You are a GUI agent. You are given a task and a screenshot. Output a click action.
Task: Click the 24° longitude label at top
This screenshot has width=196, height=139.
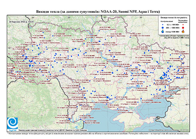33,17
